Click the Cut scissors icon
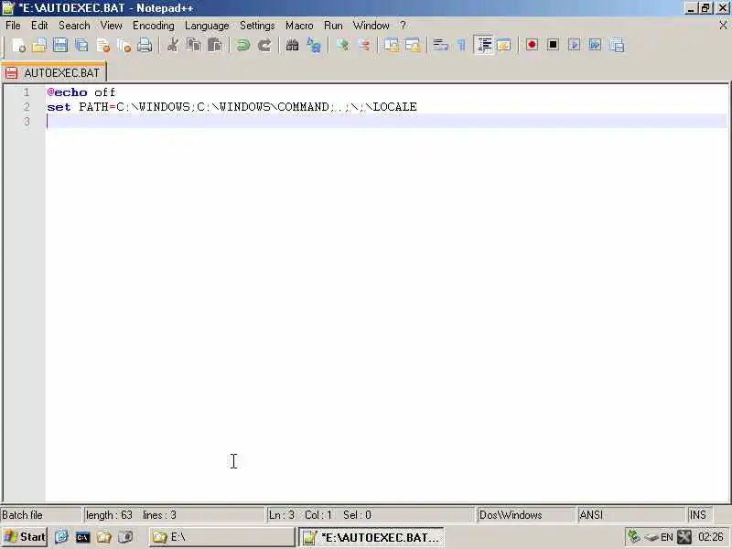 point(173,45)
